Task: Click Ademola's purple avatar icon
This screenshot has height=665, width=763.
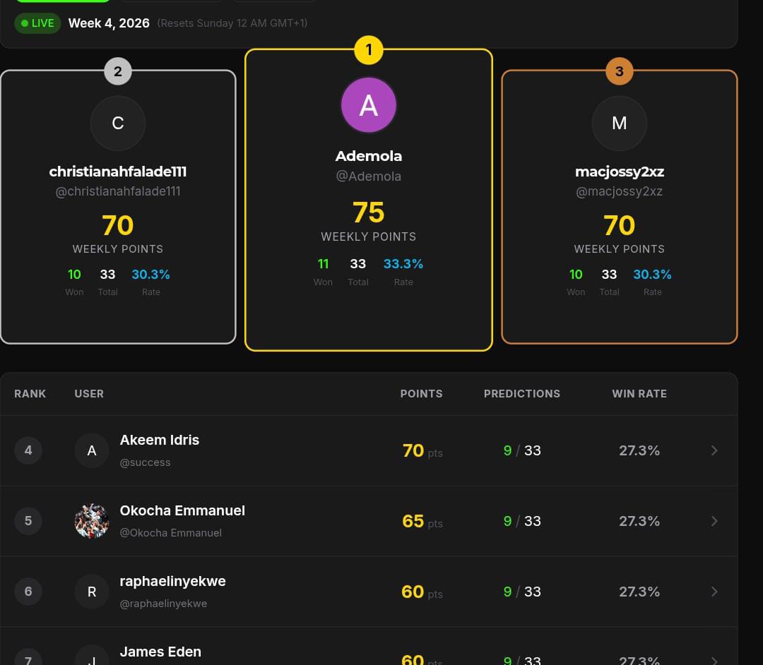Action: click(x=368, y=104)
